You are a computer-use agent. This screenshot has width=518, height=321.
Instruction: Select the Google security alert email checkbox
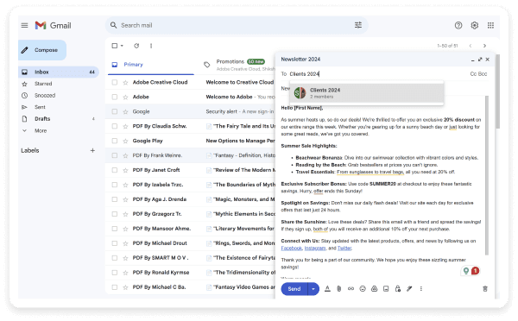(x=115, y=112)
